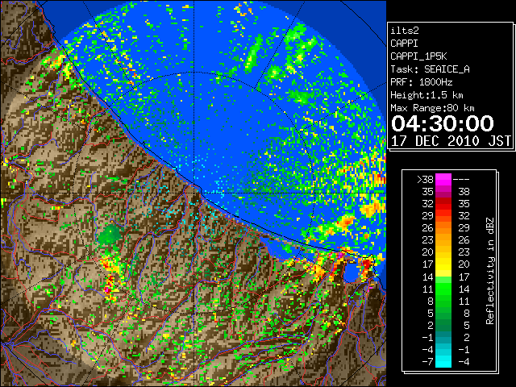
Task: Click the cyan -7 dBZ legend swatch
Action: click(x=443, y=361)
